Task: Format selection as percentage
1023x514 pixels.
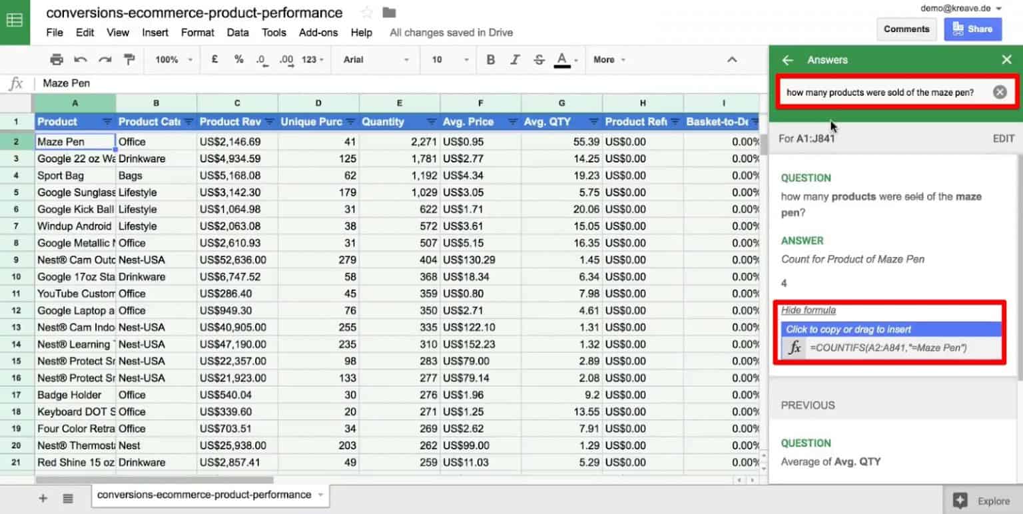Action: click(x=238, y=59)
